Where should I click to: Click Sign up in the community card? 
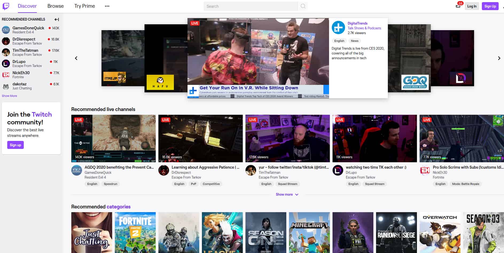(15, 145)
